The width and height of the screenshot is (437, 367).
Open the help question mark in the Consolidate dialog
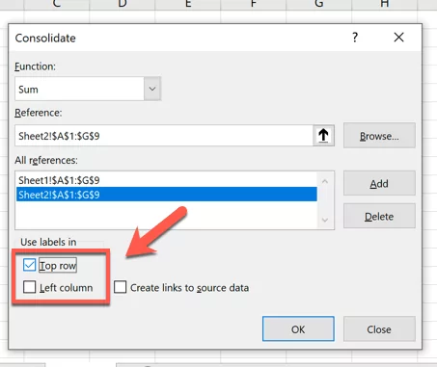pos(355,38)
